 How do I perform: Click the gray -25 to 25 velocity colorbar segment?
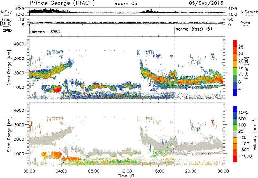click(235, 134)
